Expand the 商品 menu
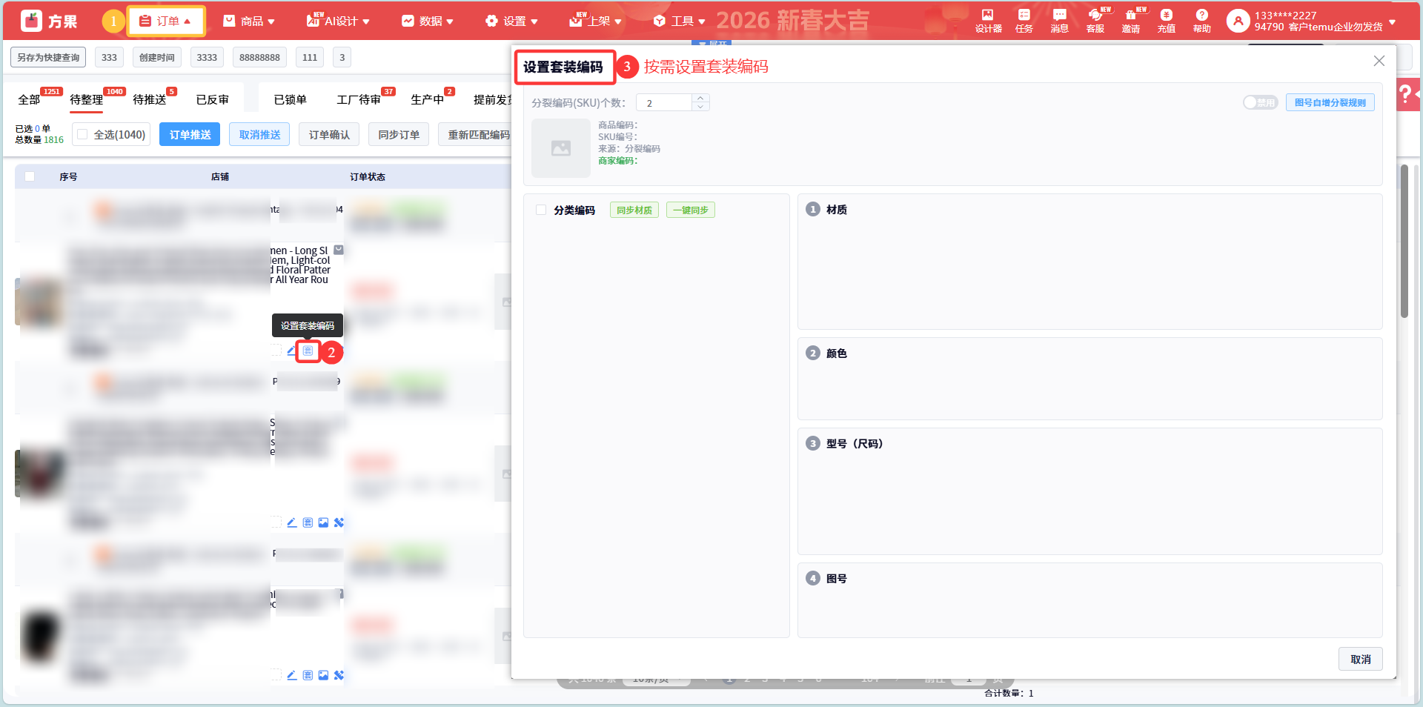 250,21
